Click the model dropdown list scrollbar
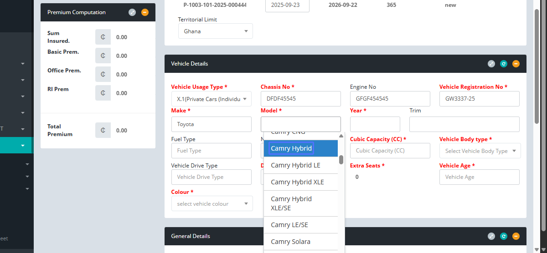The width and height of the screenshot is (547, 253). click(341, 160)
